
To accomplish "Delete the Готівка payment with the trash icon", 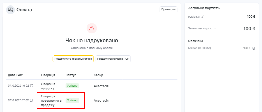I will (253, 48).
